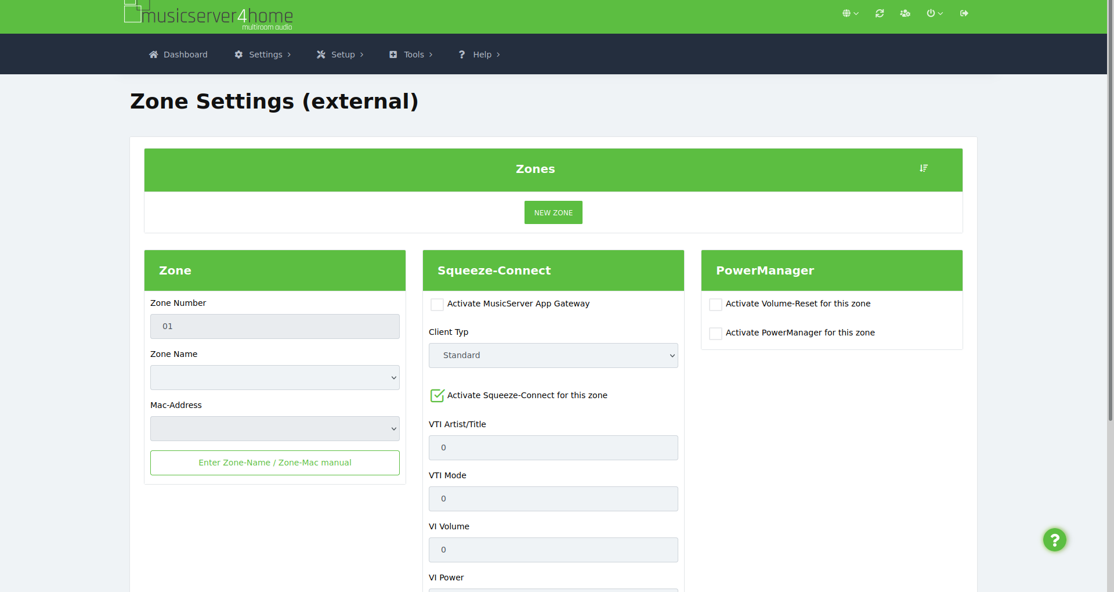Click the VI Power label
The image size is (1114, 592).
click(446, 577)
